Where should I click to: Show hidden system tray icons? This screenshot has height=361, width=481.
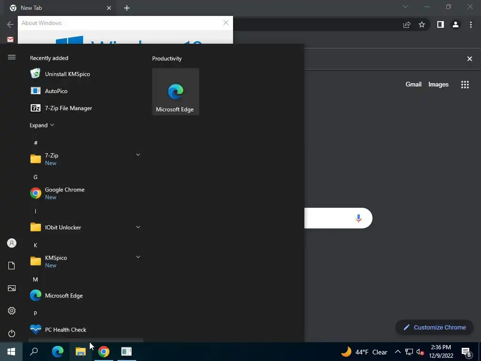(x=397, y=352)
